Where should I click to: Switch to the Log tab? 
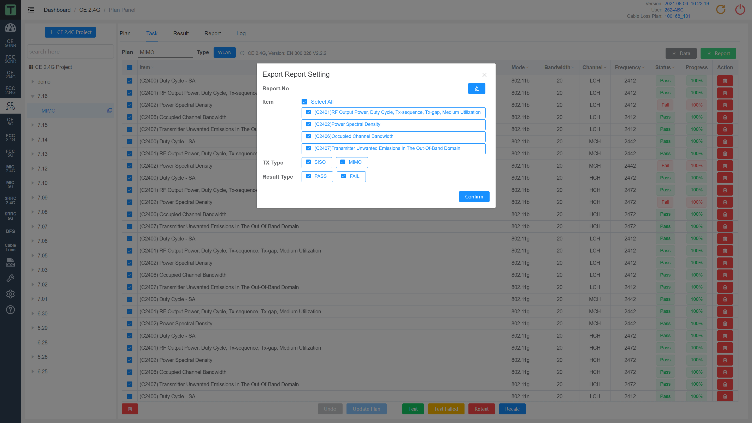click(240, 33)
